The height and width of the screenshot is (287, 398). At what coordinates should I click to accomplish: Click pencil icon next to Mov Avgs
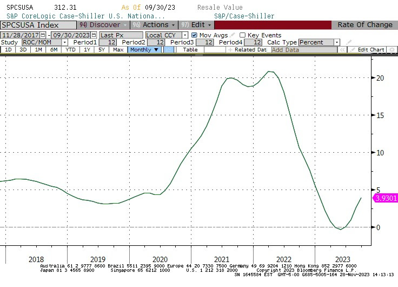click(232, 35)
